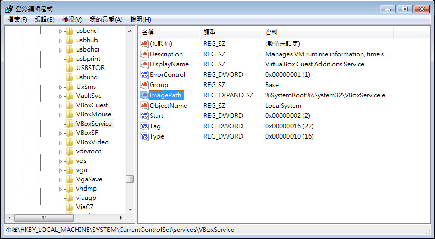The height and width of the screenshot is (239, 435).
Task: Expand the UxSms tree node
Action: coord(61,87)
